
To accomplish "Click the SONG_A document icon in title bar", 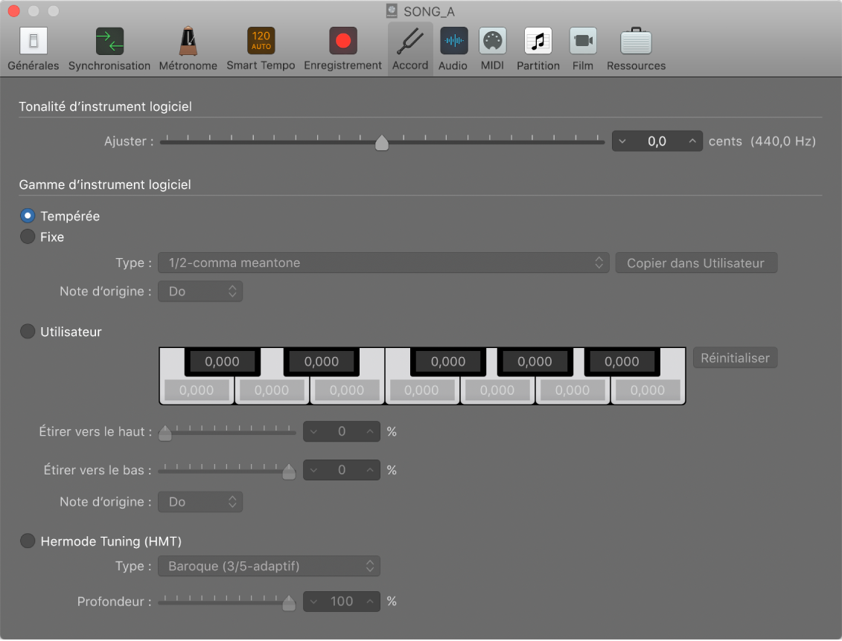I will coord(392,10).
